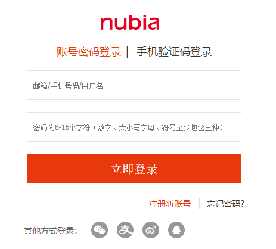
Task: Open the 注册新账号 link
Action: (170, 204)
